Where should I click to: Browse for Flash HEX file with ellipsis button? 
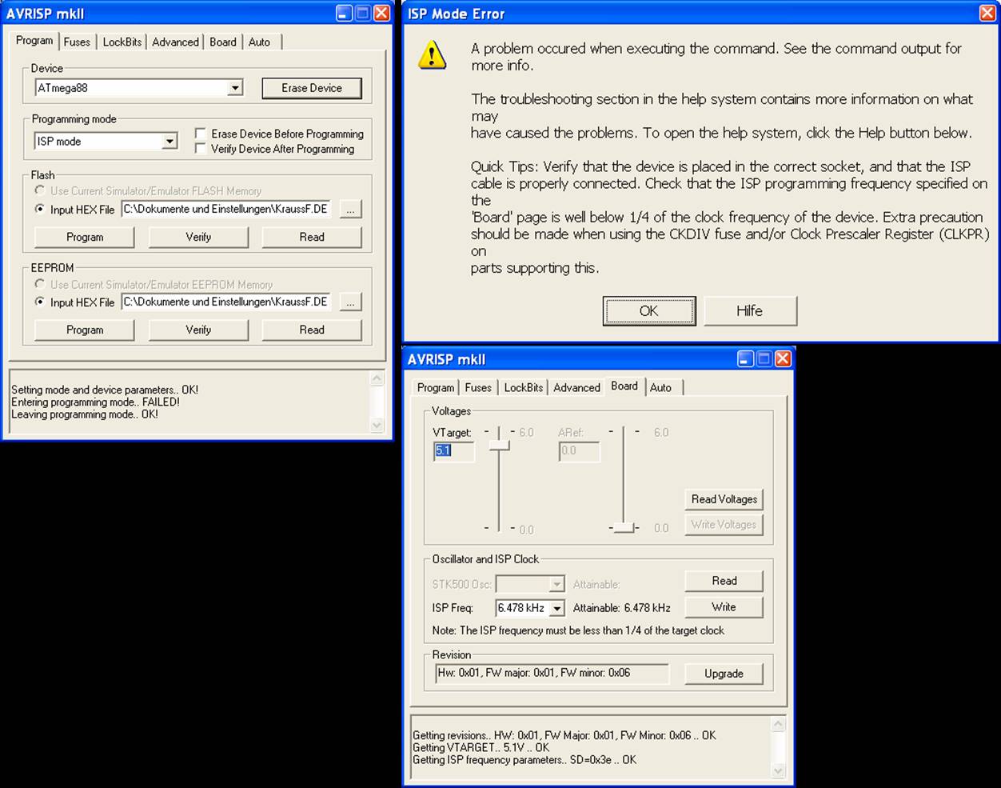coord(350,210)
